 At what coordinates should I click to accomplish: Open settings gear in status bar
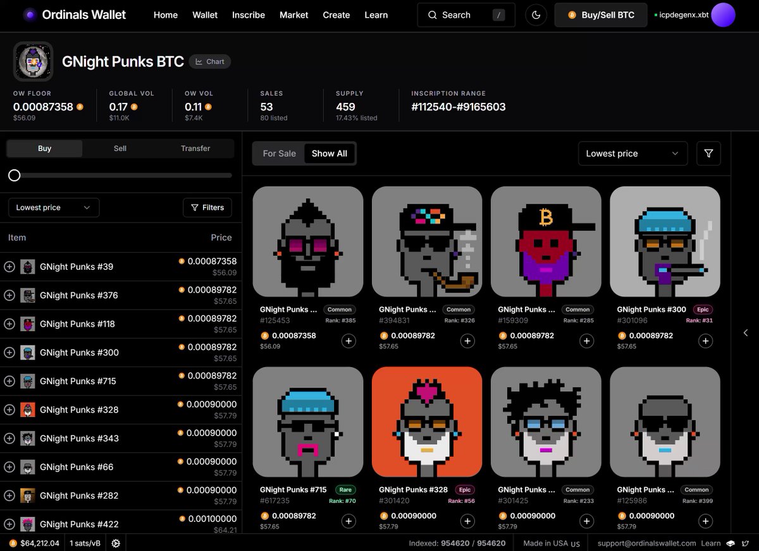click(x=116, y=543)
